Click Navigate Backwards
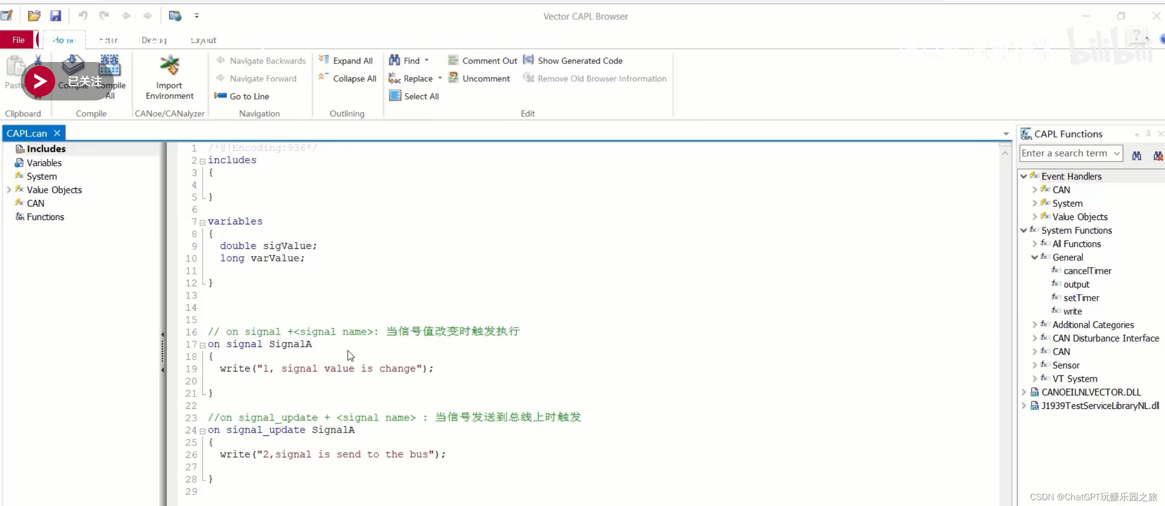 pyautogui.click(x=261, y=61)
